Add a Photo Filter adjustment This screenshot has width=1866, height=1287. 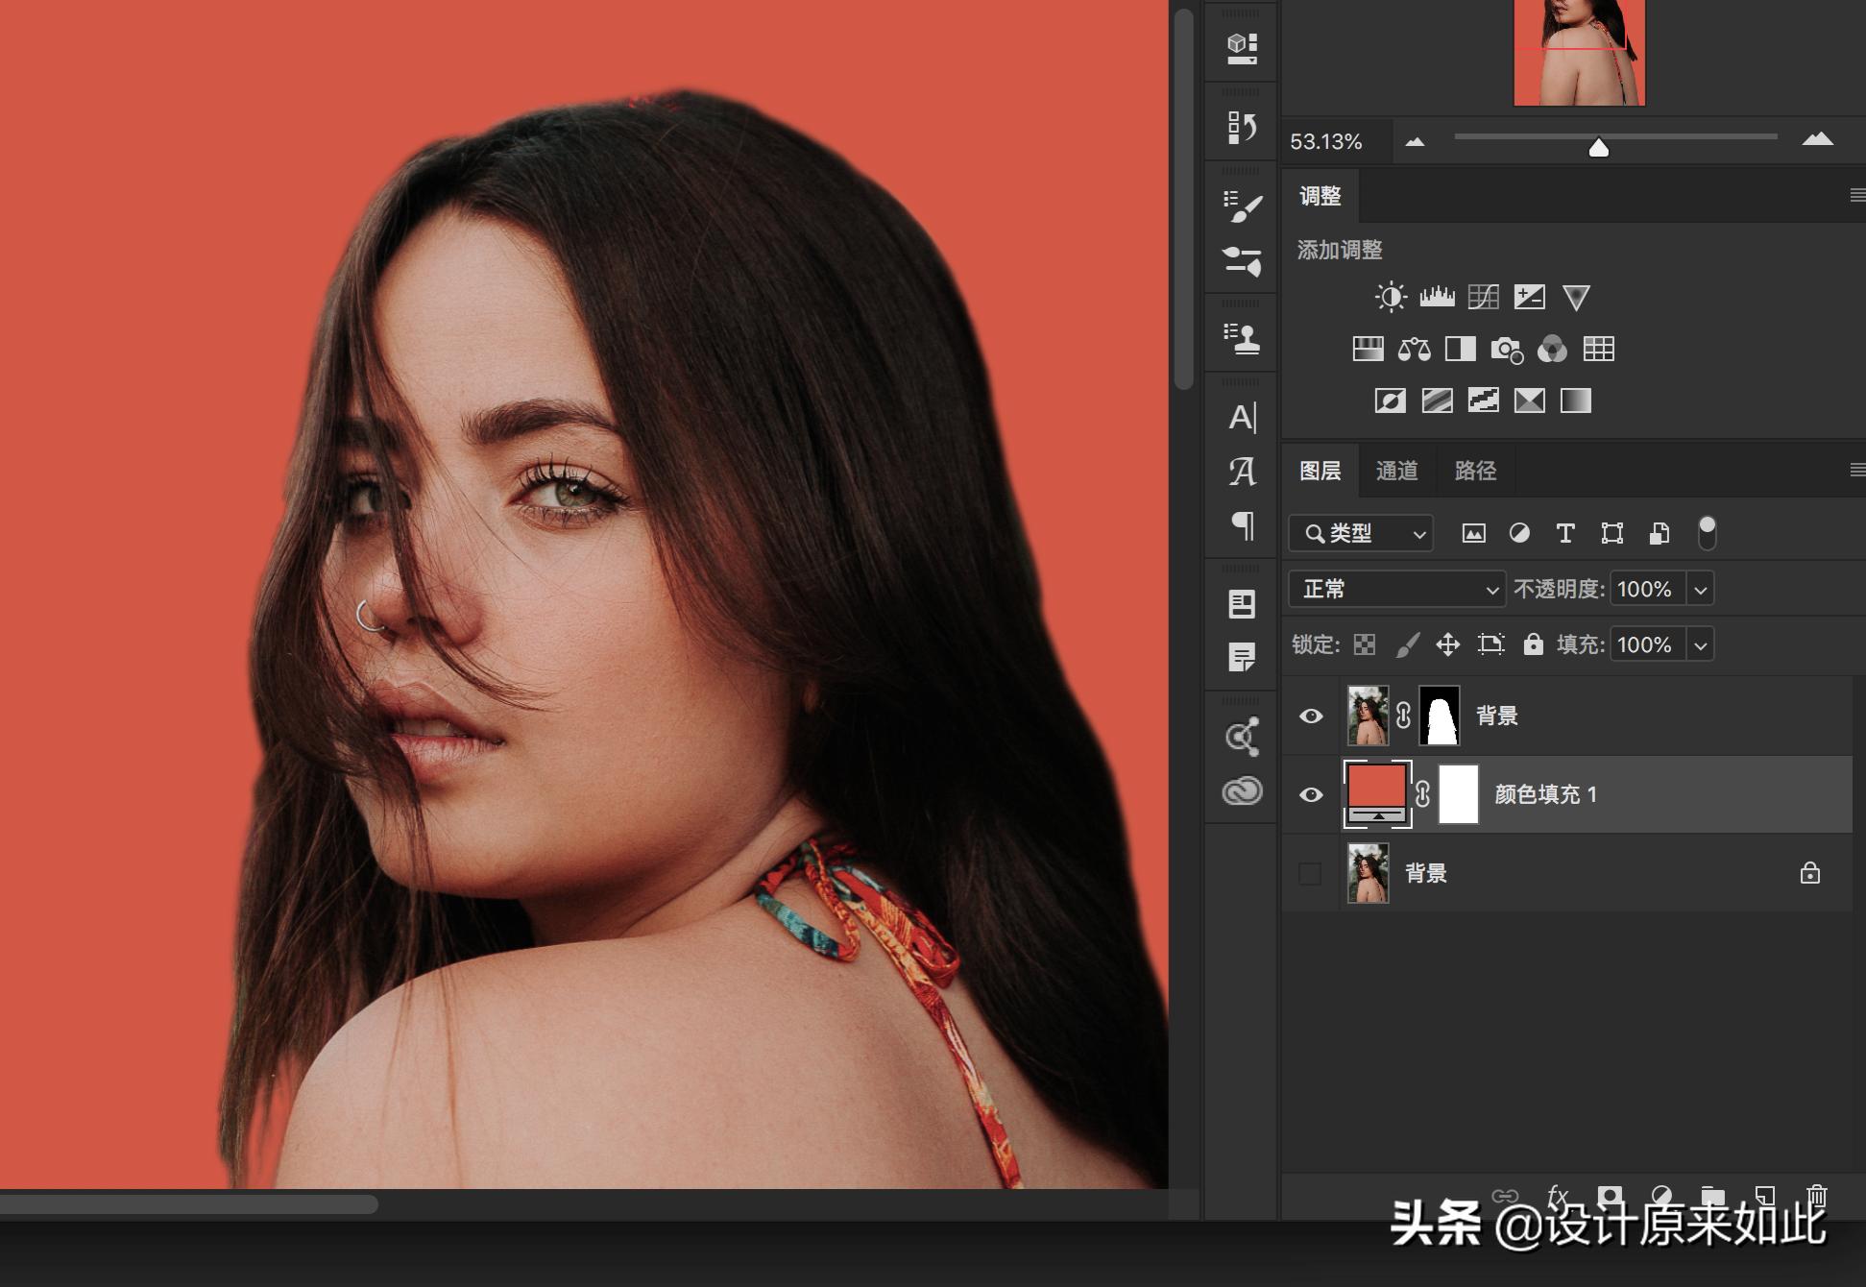[x=1506, y=349]
